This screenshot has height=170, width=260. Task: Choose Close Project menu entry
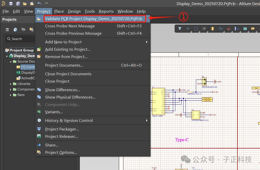(x=93, y=81)
